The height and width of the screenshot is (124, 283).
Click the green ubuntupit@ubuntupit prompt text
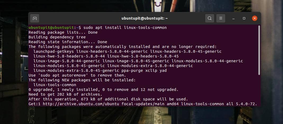(52, 28)
